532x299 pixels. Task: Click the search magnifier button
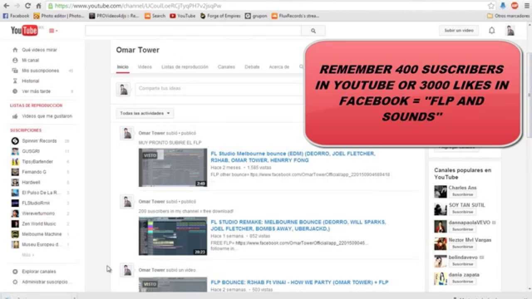pos(313,31)
